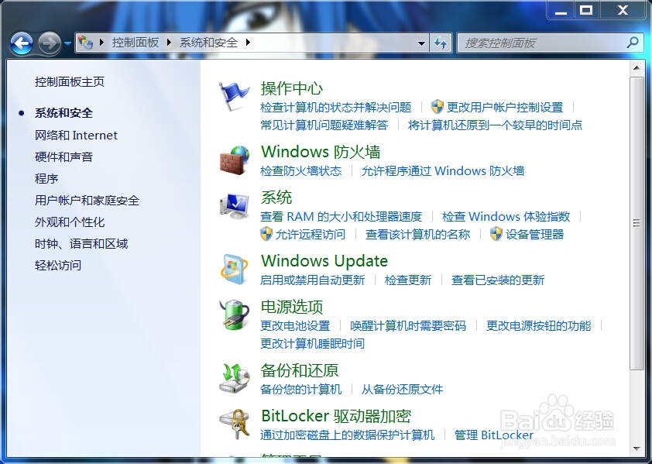
Task: Select 网络和 Internet in the sidebar
Action: point(77,135)
